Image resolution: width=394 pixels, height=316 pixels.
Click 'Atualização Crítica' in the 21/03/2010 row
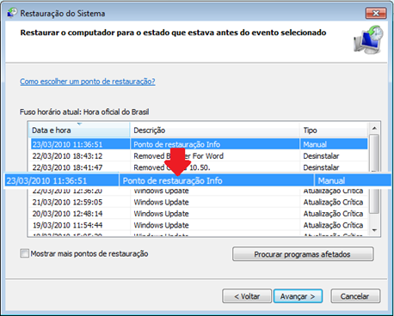[333, 202]
